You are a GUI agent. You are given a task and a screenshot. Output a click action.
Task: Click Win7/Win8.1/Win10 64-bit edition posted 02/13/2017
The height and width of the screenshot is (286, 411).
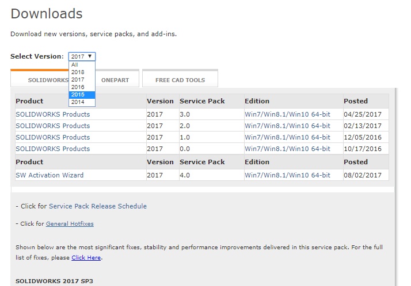pyautogui.click(x=287, y=126)
